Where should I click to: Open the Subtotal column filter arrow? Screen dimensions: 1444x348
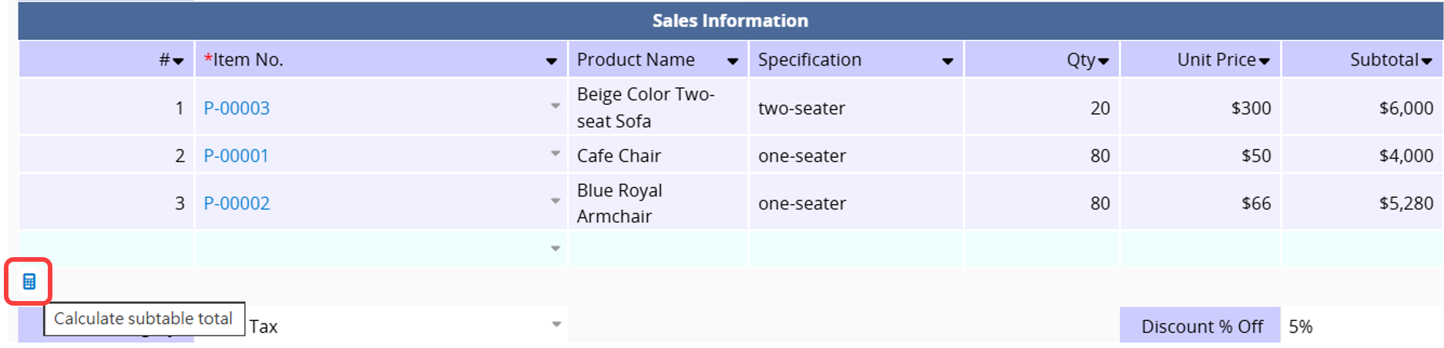click(1427, 62)
